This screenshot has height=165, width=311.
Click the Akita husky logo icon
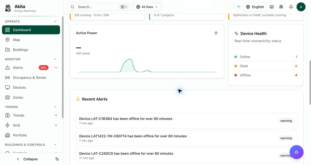pyautogui.click(x=8, y=8)
